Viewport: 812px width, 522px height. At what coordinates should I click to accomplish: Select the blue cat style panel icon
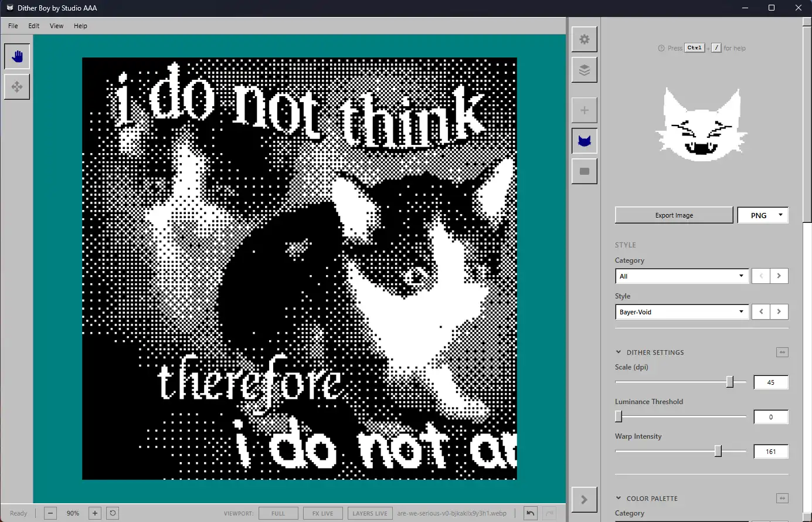(585, 141)
